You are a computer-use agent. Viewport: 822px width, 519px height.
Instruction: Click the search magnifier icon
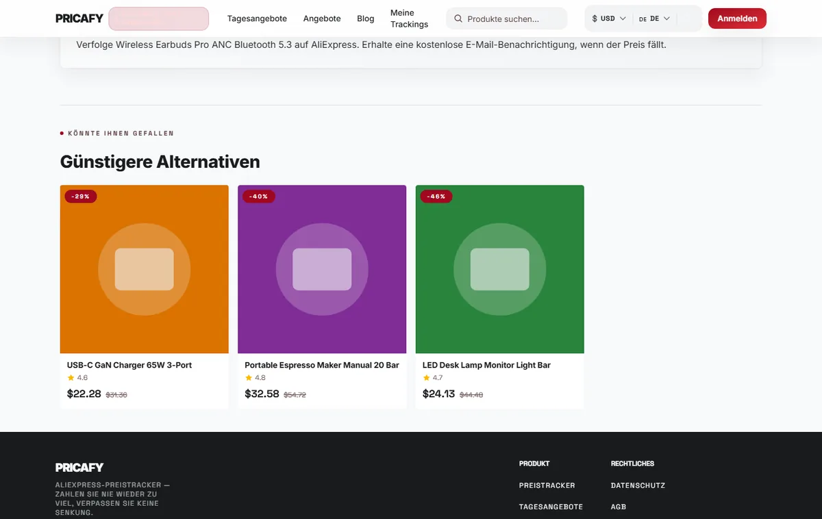point(458,19)
